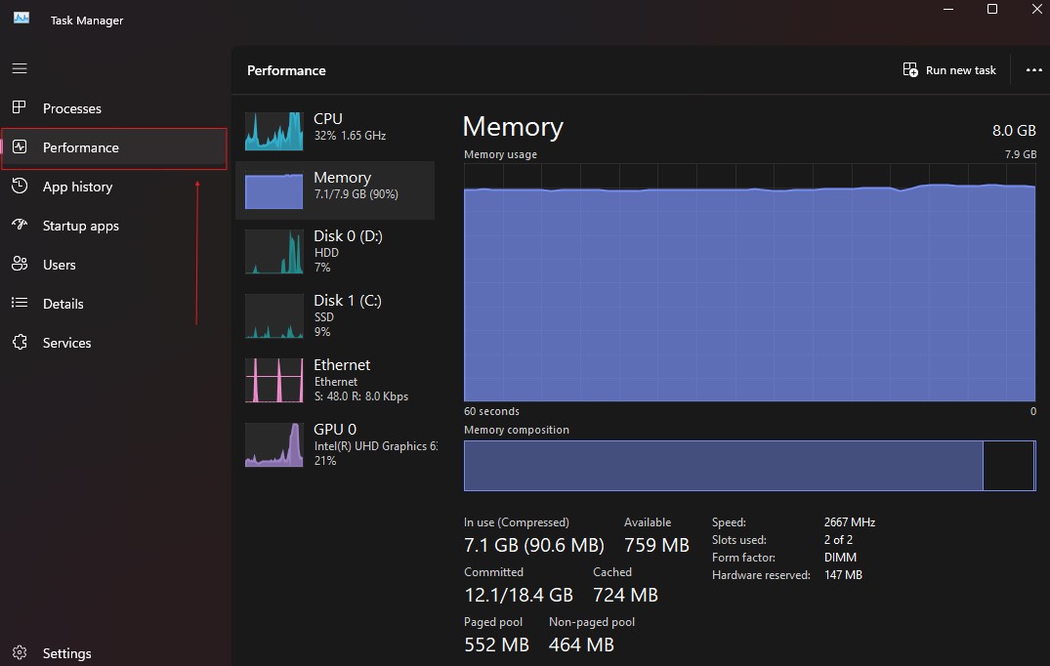
Task: Select the Startup apps gauge icon
Action: click(x=20, y=226)
